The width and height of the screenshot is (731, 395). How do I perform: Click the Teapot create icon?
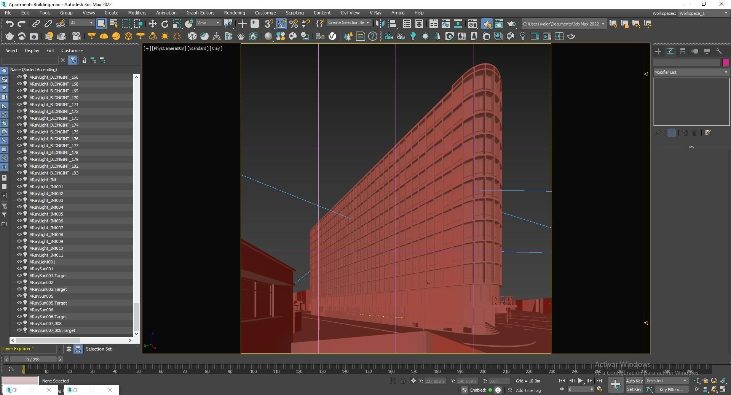click(x=9, y=36)
